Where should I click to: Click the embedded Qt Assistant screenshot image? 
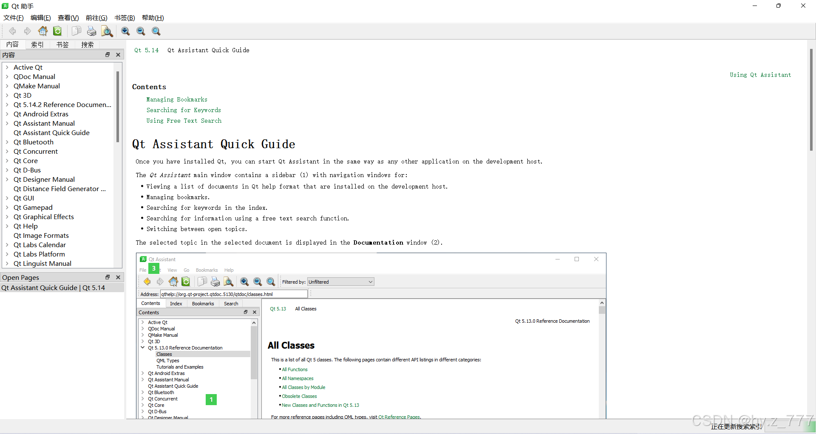[371, 336]
